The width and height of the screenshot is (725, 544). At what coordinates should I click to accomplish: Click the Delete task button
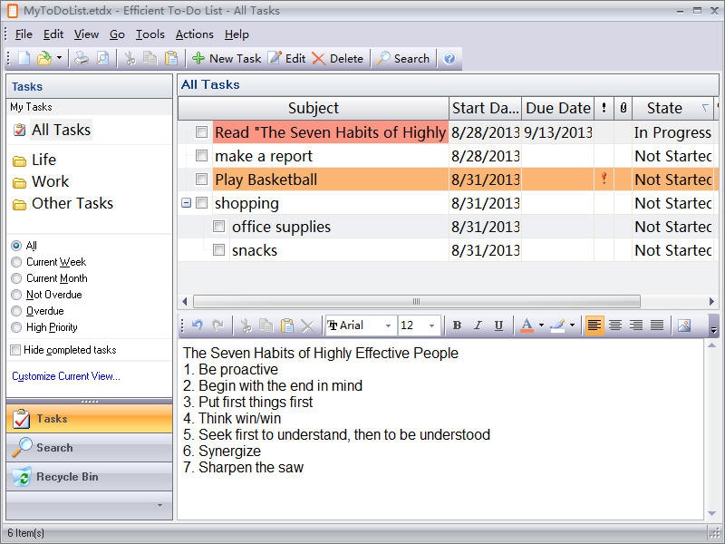tap(337, 58)
